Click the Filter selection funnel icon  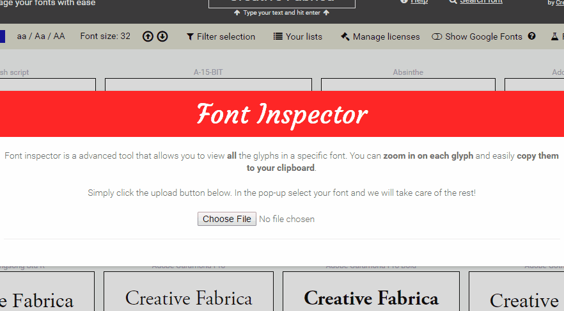(x=190, y=36)
